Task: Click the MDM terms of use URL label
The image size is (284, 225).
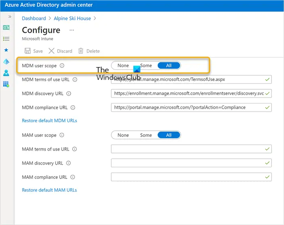Action: [45, 79]
